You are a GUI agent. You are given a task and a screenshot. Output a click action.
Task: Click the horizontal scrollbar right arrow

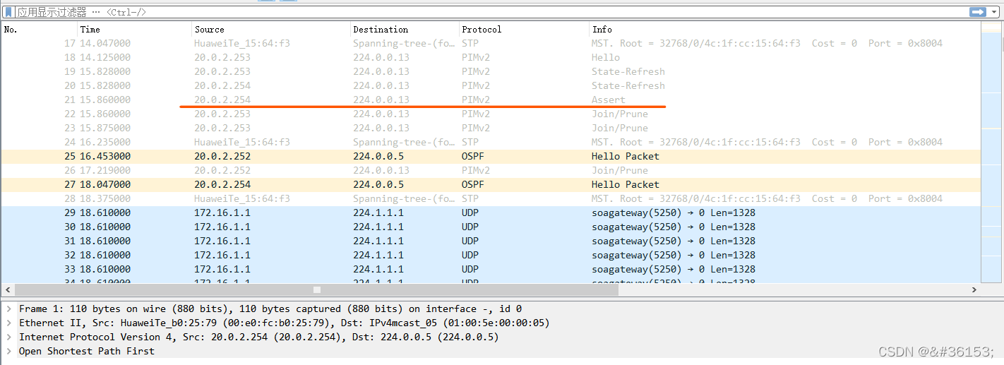(x=974, y=289)
